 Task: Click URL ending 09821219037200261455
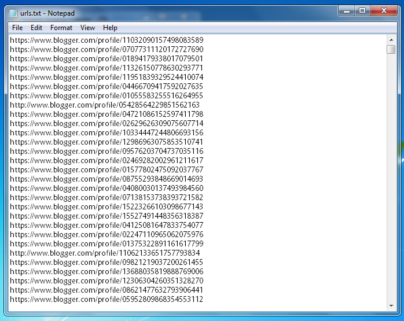coord(106,263)
